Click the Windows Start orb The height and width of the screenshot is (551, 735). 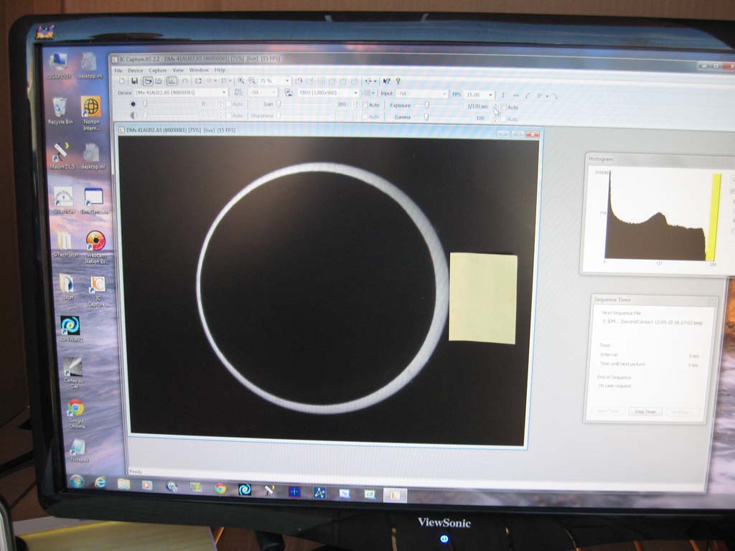77,481
